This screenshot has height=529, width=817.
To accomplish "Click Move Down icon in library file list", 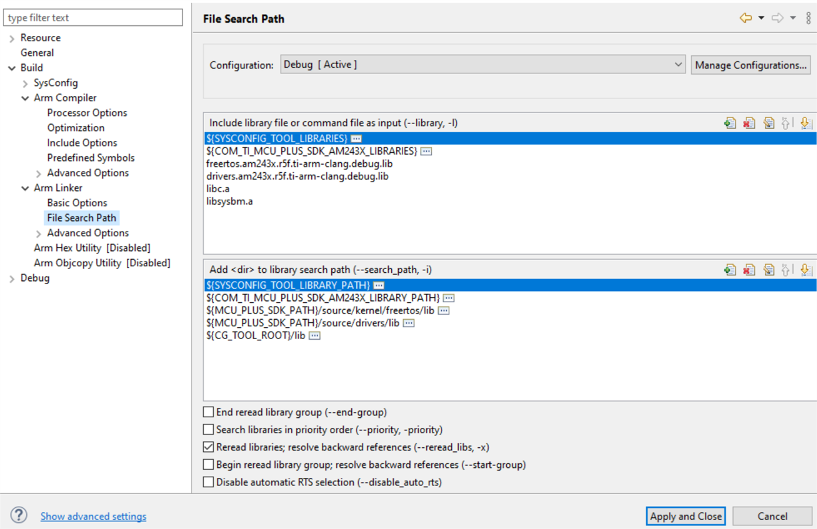I will pos(806,123).
